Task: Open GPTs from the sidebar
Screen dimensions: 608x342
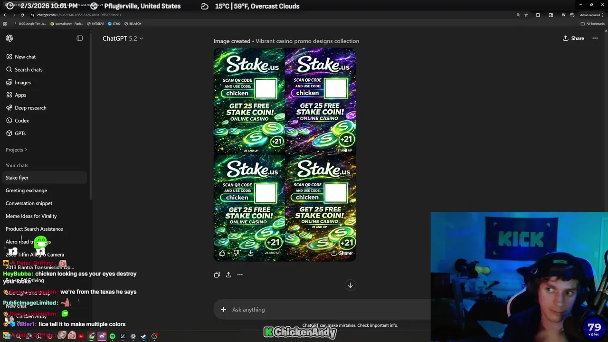Action: point(16,133)
